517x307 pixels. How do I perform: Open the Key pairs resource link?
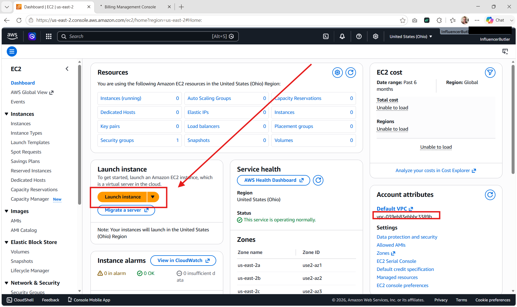(x=110, y=126)
